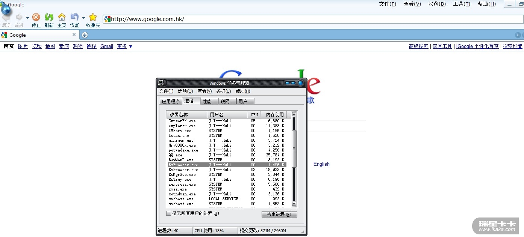Open browser 文件(F) menu

[388, 4]
